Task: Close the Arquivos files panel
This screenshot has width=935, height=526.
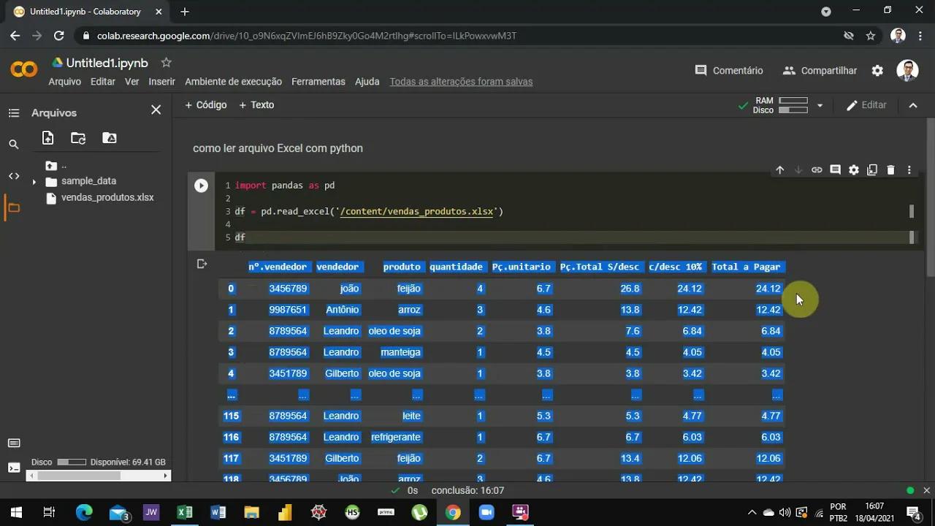Action: tap(156, 110)
